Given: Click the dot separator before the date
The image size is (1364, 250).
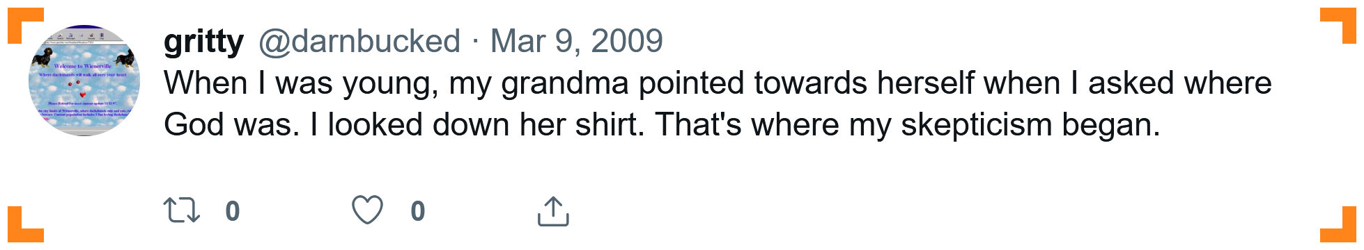Looking at the screenshot, I should click(x=476, y=42).
